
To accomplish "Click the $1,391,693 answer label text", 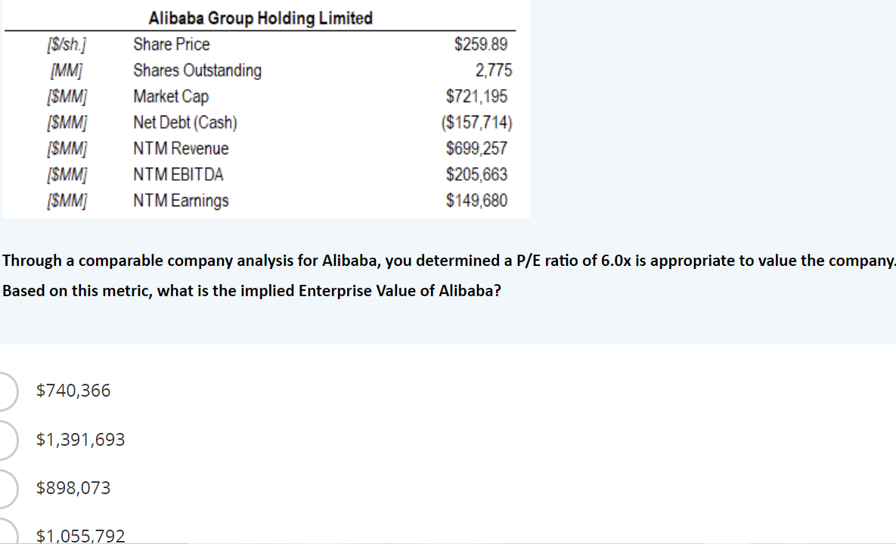I will pyautogui.click(x=80, y=440).
